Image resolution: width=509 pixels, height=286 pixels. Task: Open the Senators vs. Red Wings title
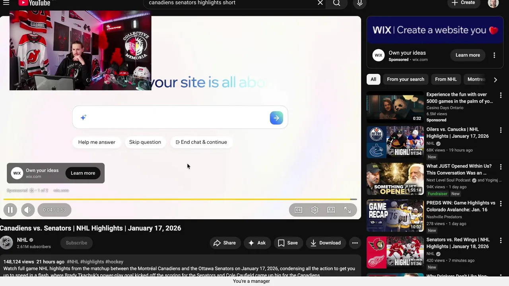458,243
